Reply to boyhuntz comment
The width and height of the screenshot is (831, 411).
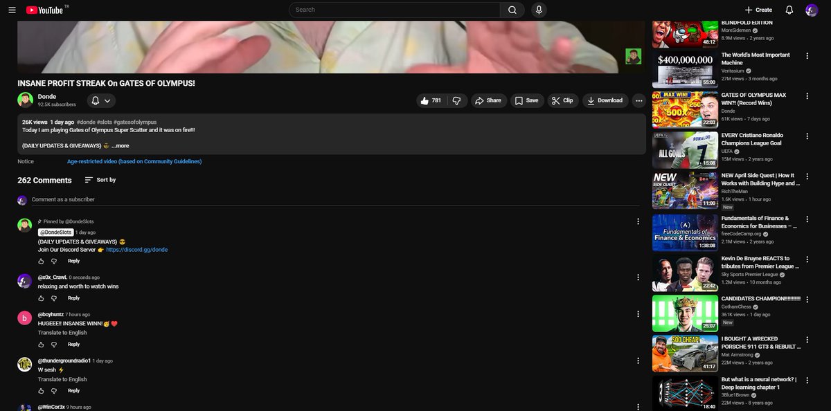73,344
